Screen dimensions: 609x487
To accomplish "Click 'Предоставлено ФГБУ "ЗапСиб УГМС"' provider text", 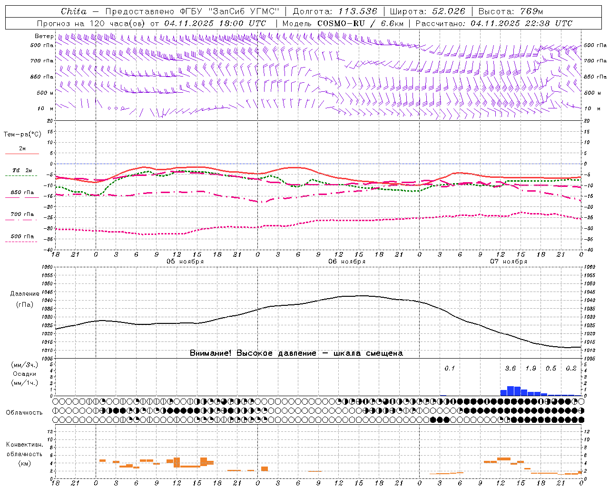I will tap(192, 11).
